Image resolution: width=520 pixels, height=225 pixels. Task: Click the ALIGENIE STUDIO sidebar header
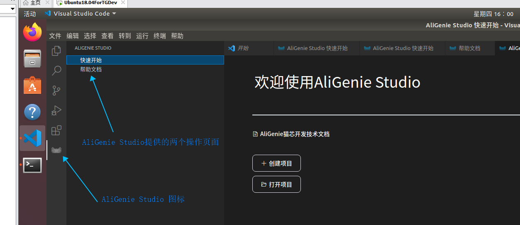click(x=93, y=48)
